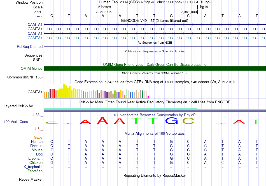
Task: Click the RepeatMasker track label
Action: pos(31,180)
